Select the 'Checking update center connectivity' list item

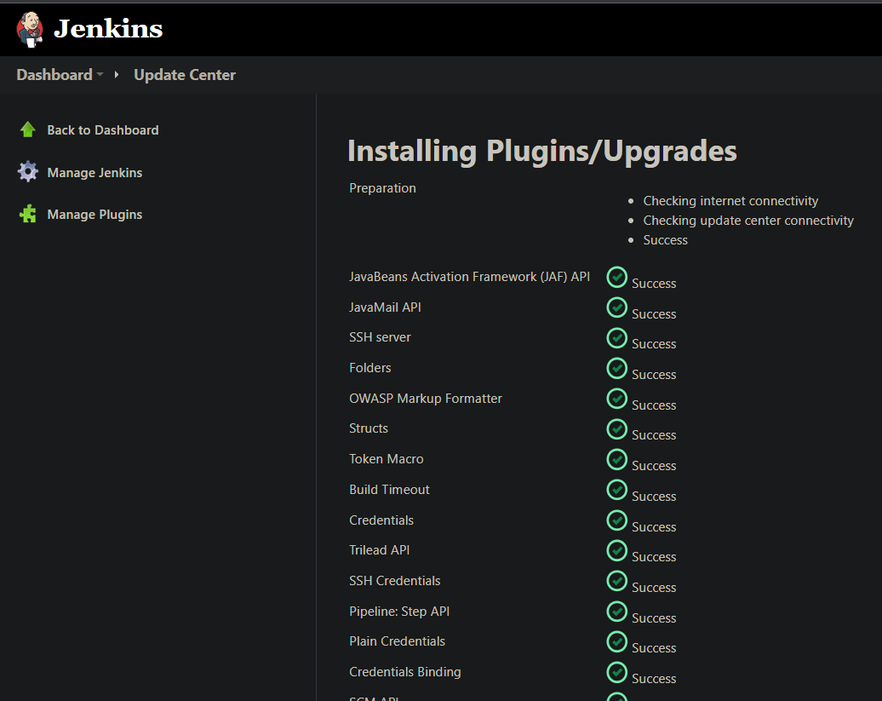[748, 221]
